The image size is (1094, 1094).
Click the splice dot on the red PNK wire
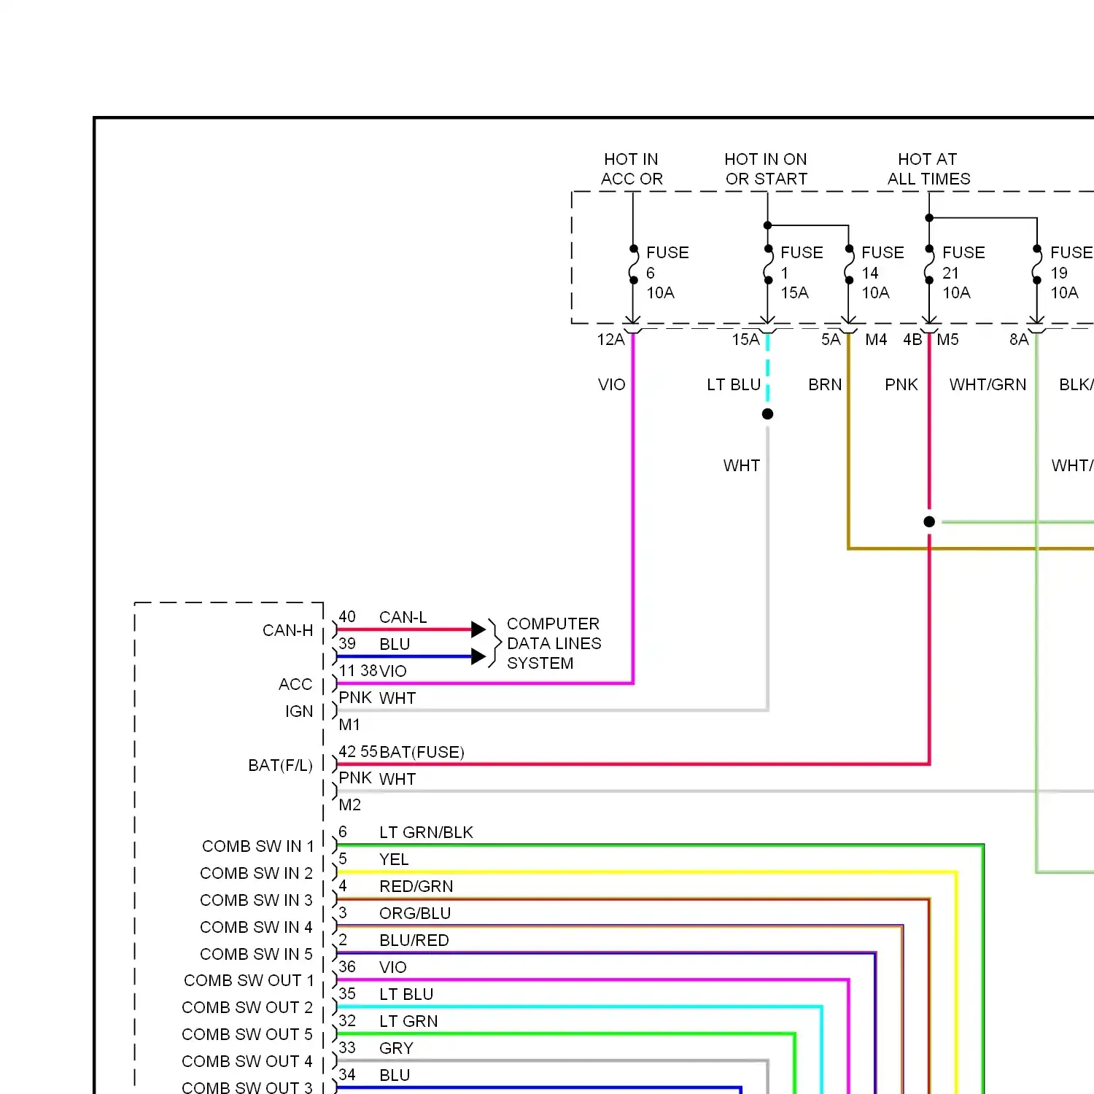coord(929,521)
